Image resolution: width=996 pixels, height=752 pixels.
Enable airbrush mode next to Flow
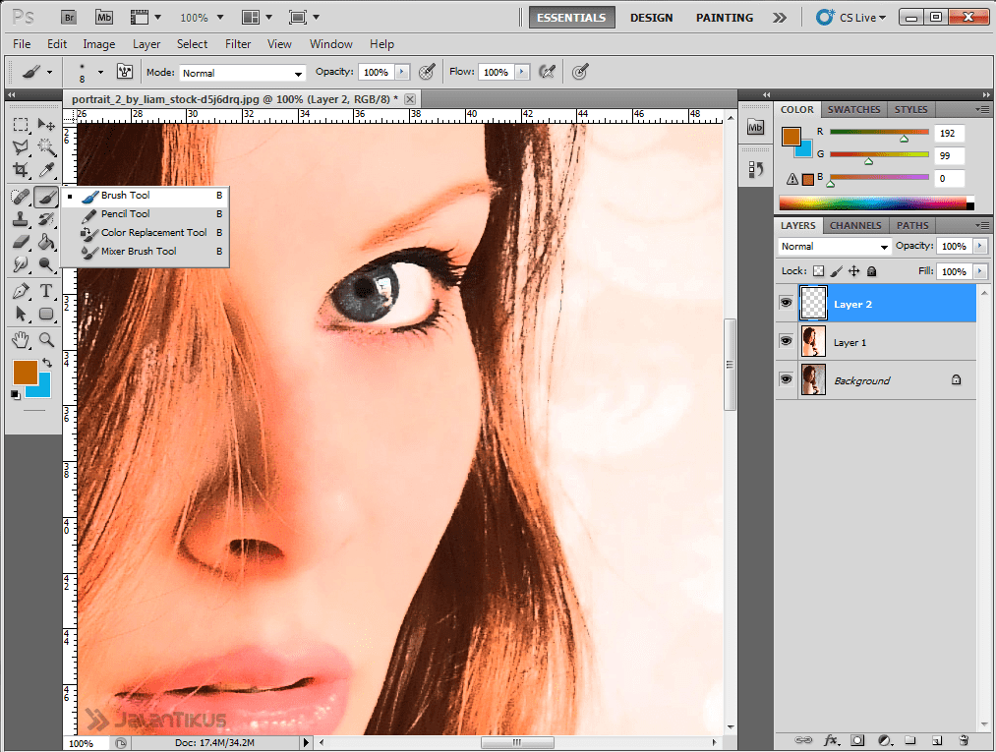[x=547, y=72]
